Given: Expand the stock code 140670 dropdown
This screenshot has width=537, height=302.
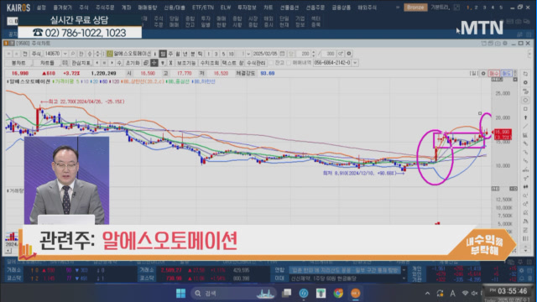Looking at the screenshot, I should [x=65, y=54].
